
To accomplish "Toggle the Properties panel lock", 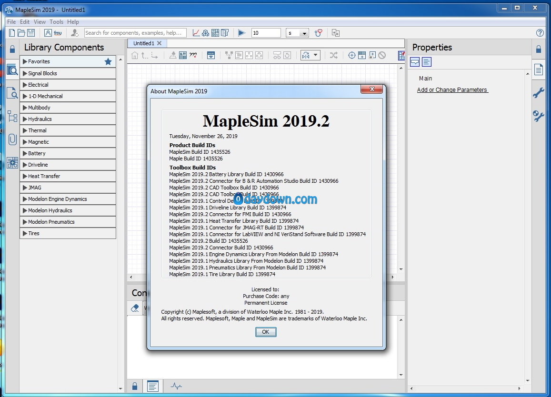I will [x=538, y=49].
